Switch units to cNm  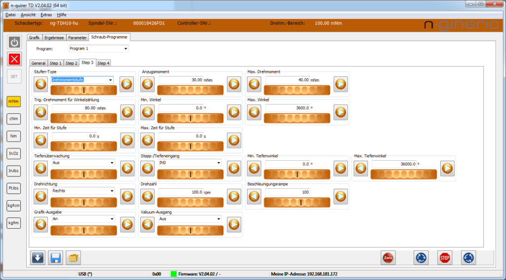coord(14,119)
